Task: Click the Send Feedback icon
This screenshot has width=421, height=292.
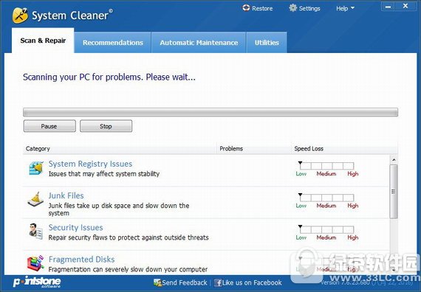Action: [157, 282]
